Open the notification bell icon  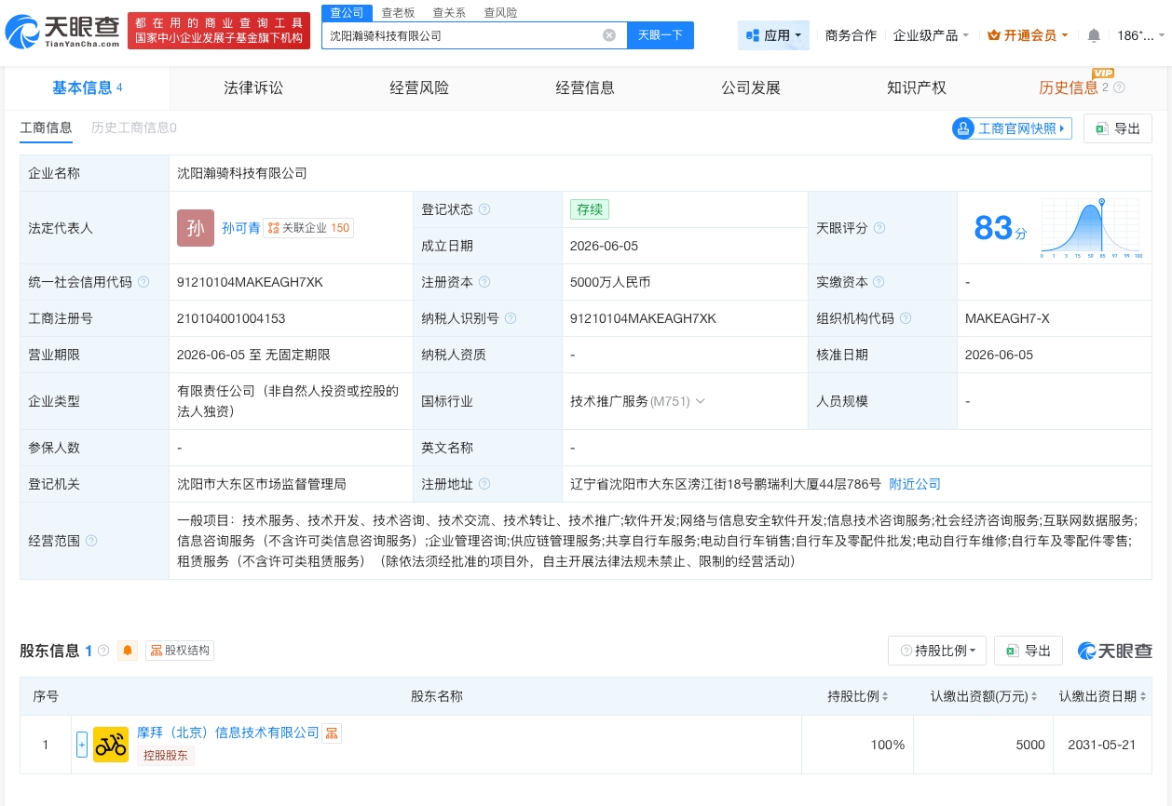click(1094, 35)
